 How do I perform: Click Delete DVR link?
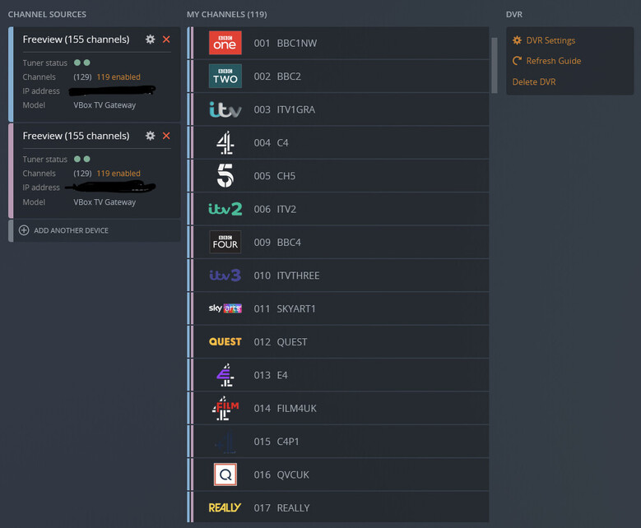pos(534,81)
